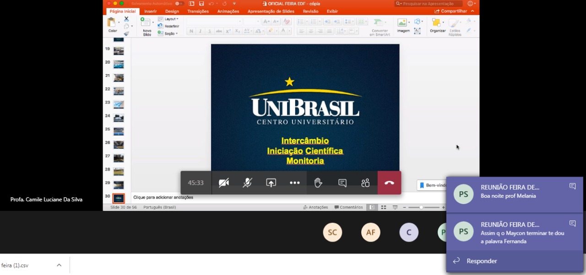The height and width of the screenshot is (275, 586).
Task: Turn on the camera in the call toolbar
Action: (x=224, y=183)
